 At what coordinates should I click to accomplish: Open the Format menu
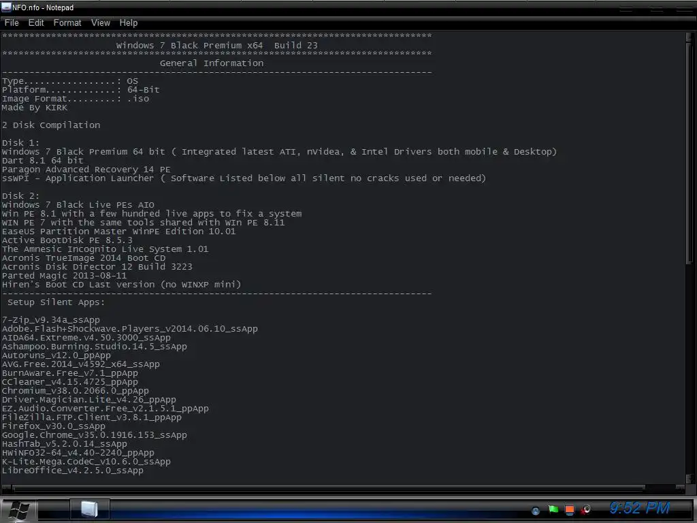[67, 22]
